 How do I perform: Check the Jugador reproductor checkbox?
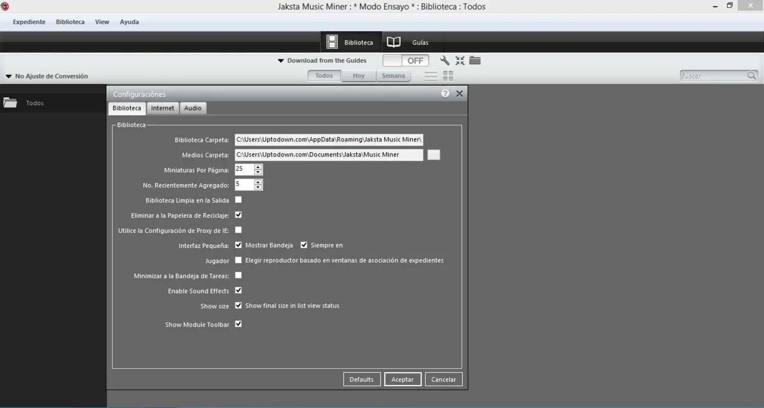[x=238, y=260]
